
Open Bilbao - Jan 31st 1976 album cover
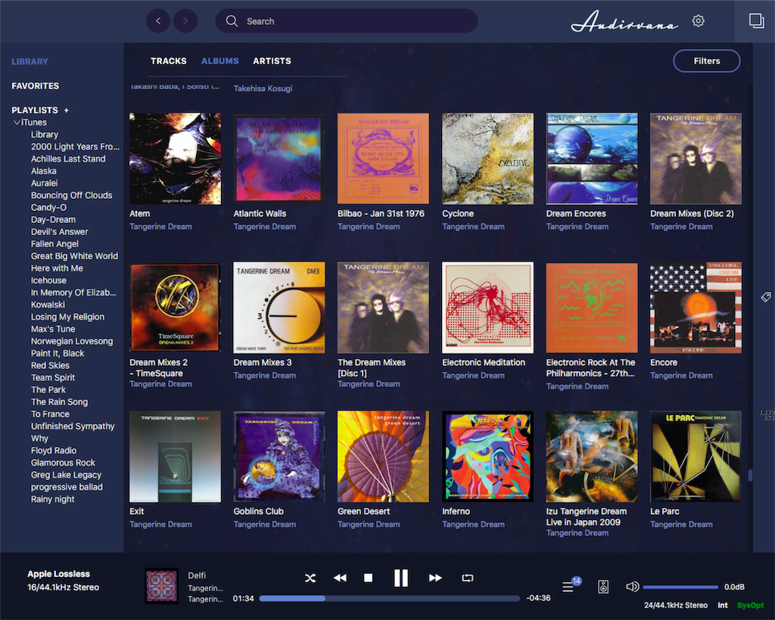pyautogui.click(x=383, y=159)
